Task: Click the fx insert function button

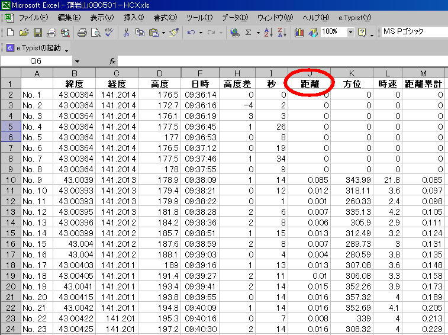Action: pyautogui.click(x=112, y=61)
